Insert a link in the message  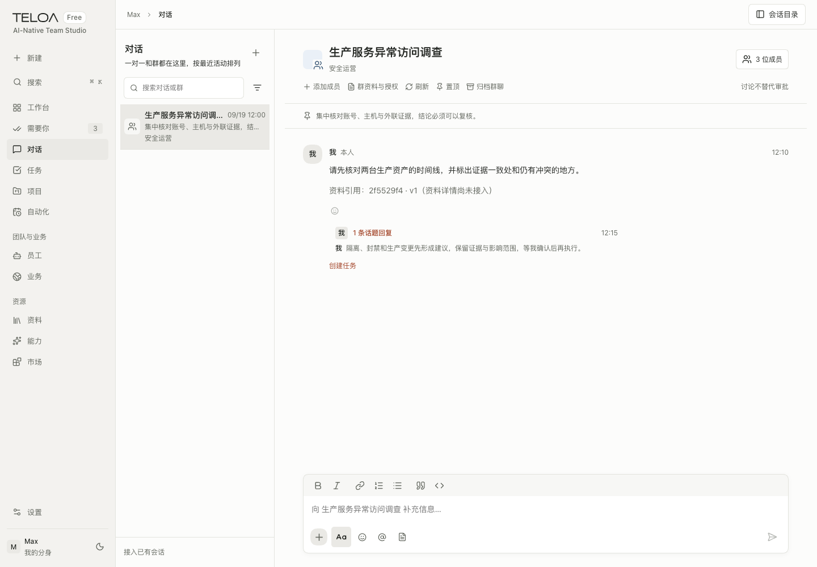coord(360,486)
